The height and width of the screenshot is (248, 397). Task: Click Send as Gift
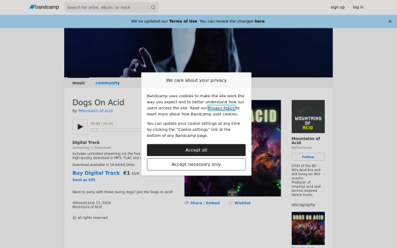coord(84,180)
